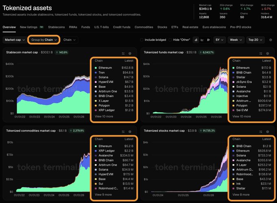The image size is (277, 203).
Task: Click Stablecoin chart 143.9% change badge
Action: 62,52
